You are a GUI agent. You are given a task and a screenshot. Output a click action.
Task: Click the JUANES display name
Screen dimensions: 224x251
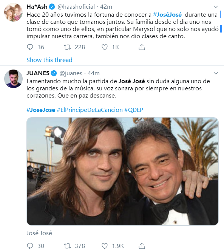click(38, 73)
